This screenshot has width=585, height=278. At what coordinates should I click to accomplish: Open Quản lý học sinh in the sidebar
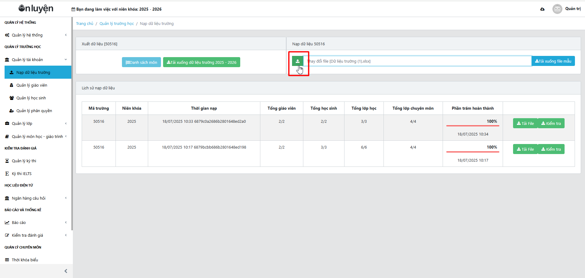point(31,98)
